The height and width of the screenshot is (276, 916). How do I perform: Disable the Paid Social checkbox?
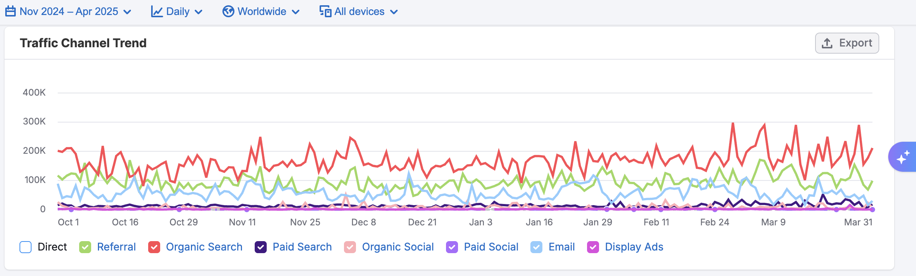pos(452,247)
